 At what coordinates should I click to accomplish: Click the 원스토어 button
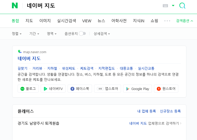[166, 89]
